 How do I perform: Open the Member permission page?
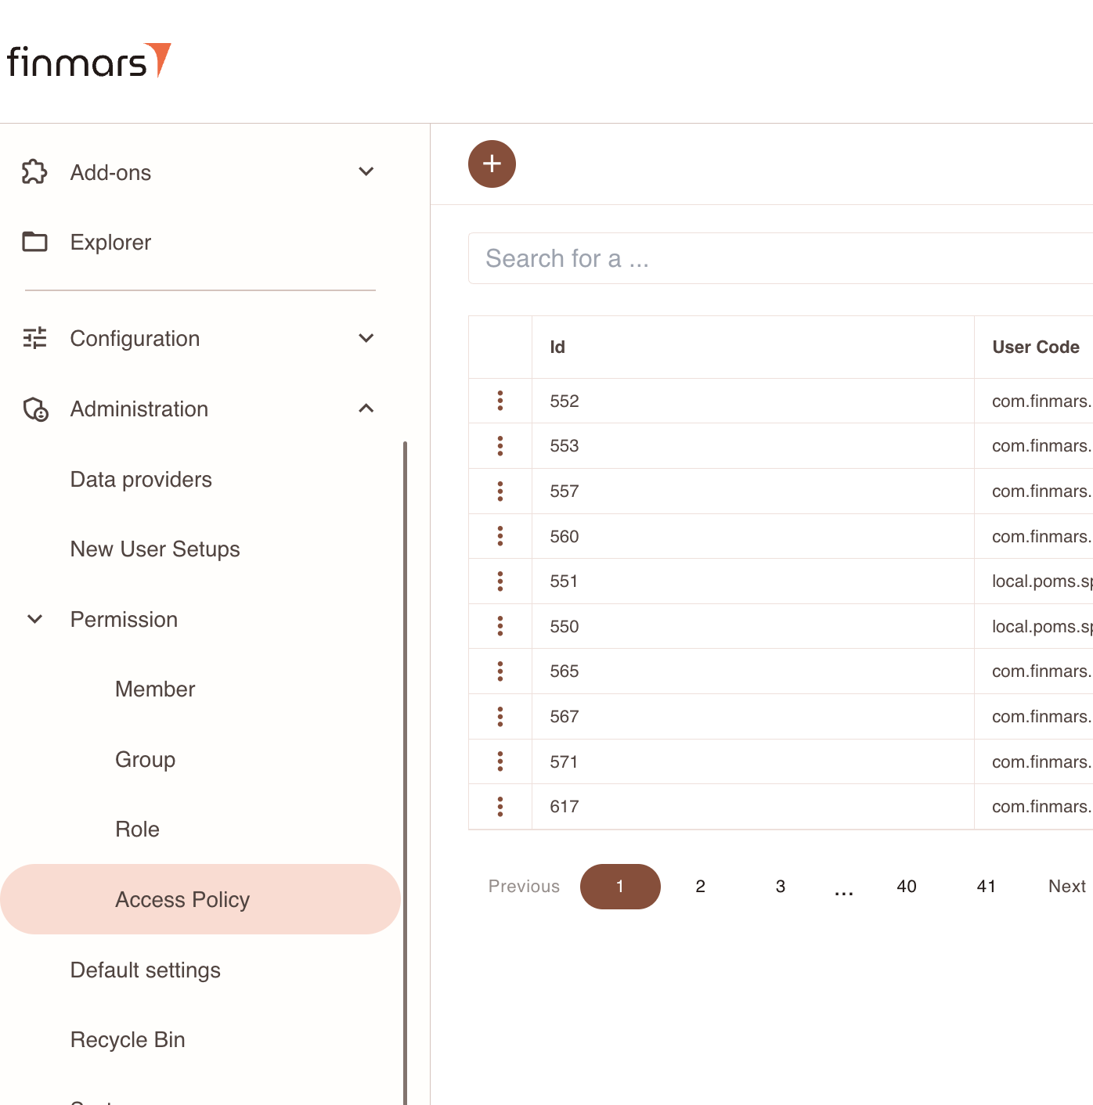tap(155, 689)
